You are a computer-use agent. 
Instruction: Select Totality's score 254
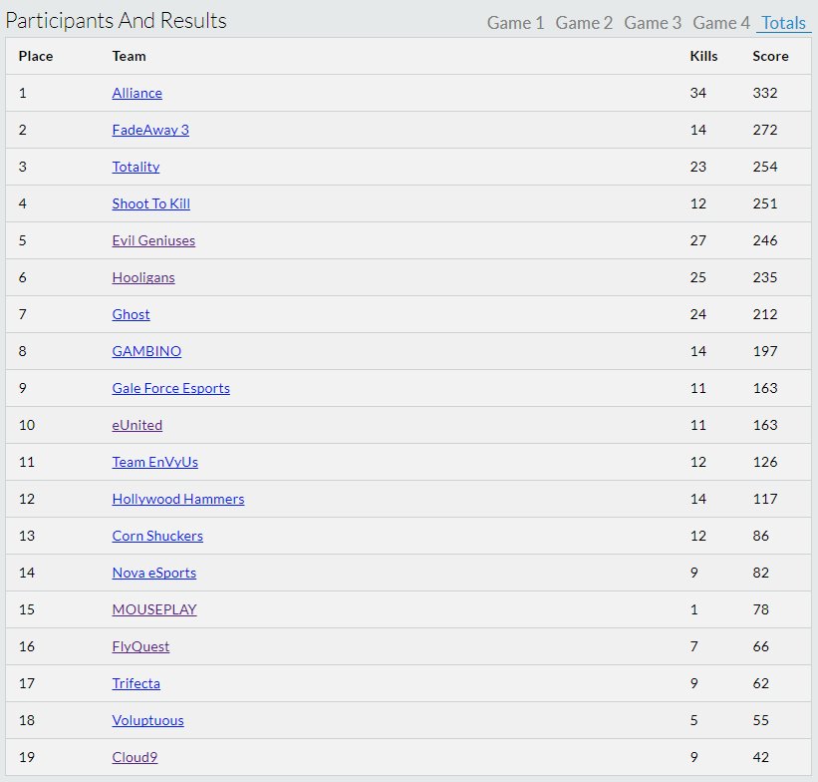(x=765, y=167)
